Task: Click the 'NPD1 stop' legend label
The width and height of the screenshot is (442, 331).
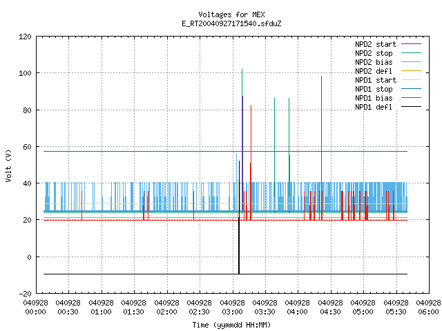Action: coord(374,89)
